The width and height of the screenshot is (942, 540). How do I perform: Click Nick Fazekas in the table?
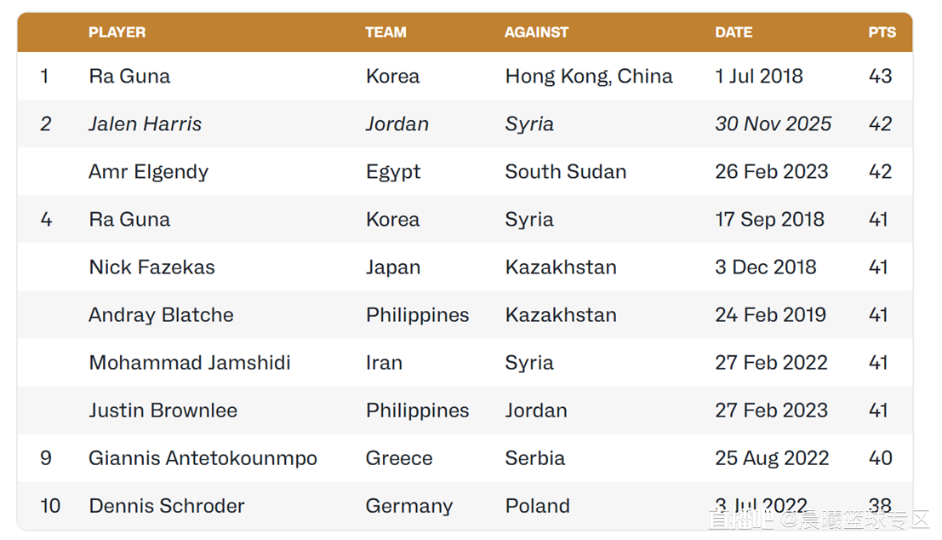151,267
